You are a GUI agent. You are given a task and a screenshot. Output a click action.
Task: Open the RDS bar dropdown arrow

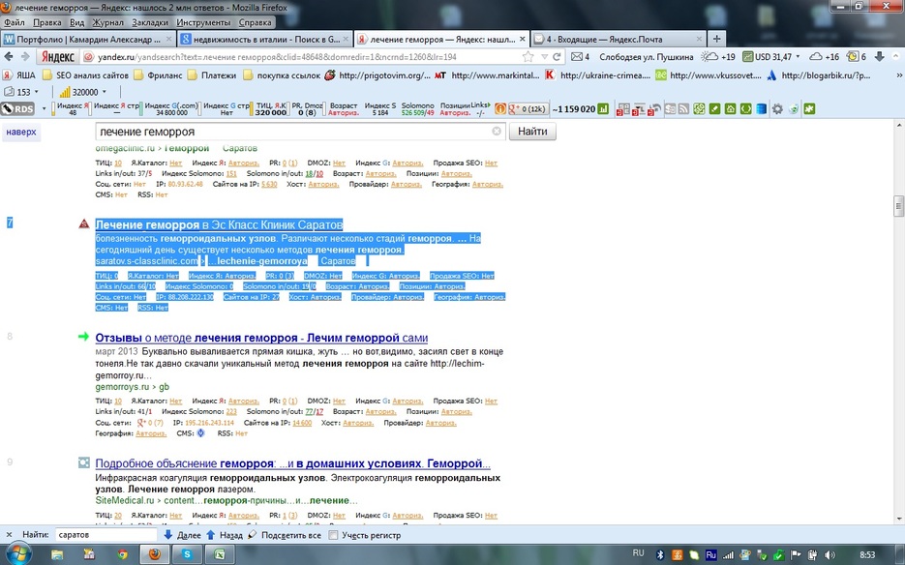[44, 108]
